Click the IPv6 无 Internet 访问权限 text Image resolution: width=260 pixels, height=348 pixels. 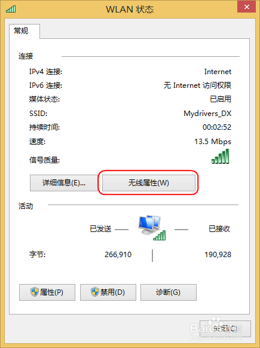(197, 86)
